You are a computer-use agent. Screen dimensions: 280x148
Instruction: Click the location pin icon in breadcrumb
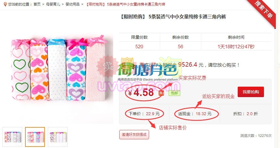pyautogui.click(x=5, y=4)
